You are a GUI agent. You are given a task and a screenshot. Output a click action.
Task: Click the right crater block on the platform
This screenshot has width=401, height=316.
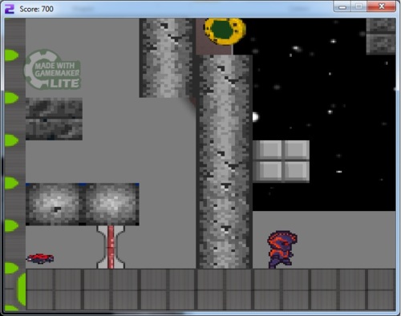coord(111,205)
